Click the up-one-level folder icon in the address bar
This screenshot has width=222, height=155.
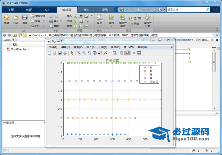click(x=15, y=35)
